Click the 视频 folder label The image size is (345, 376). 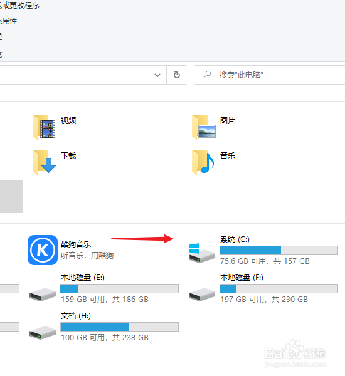pyautogui.click(x=68, y=120)
